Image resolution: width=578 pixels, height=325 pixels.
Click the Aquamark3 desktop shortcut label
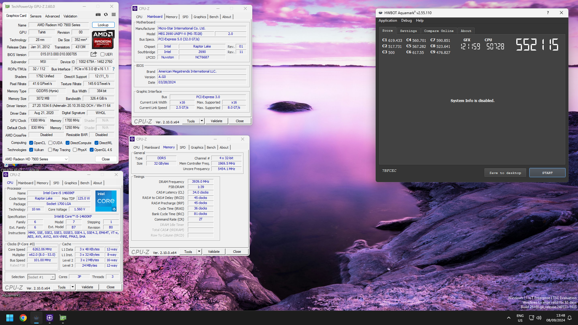click(x=11, y=295)
